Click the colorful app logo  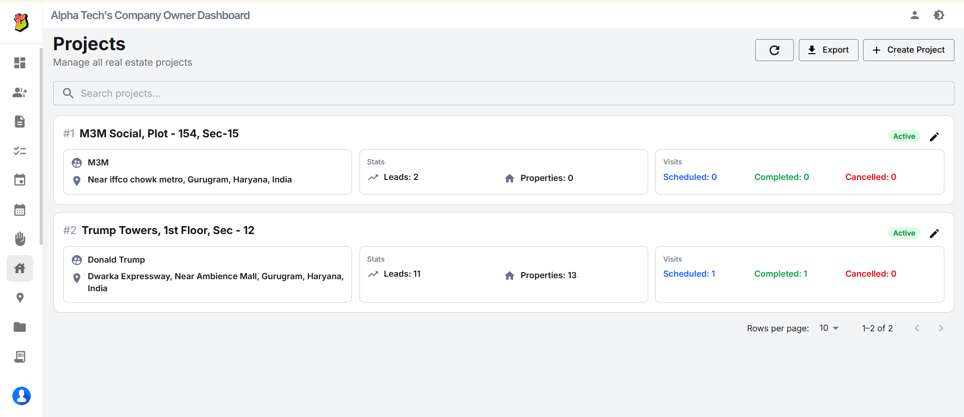21,22
